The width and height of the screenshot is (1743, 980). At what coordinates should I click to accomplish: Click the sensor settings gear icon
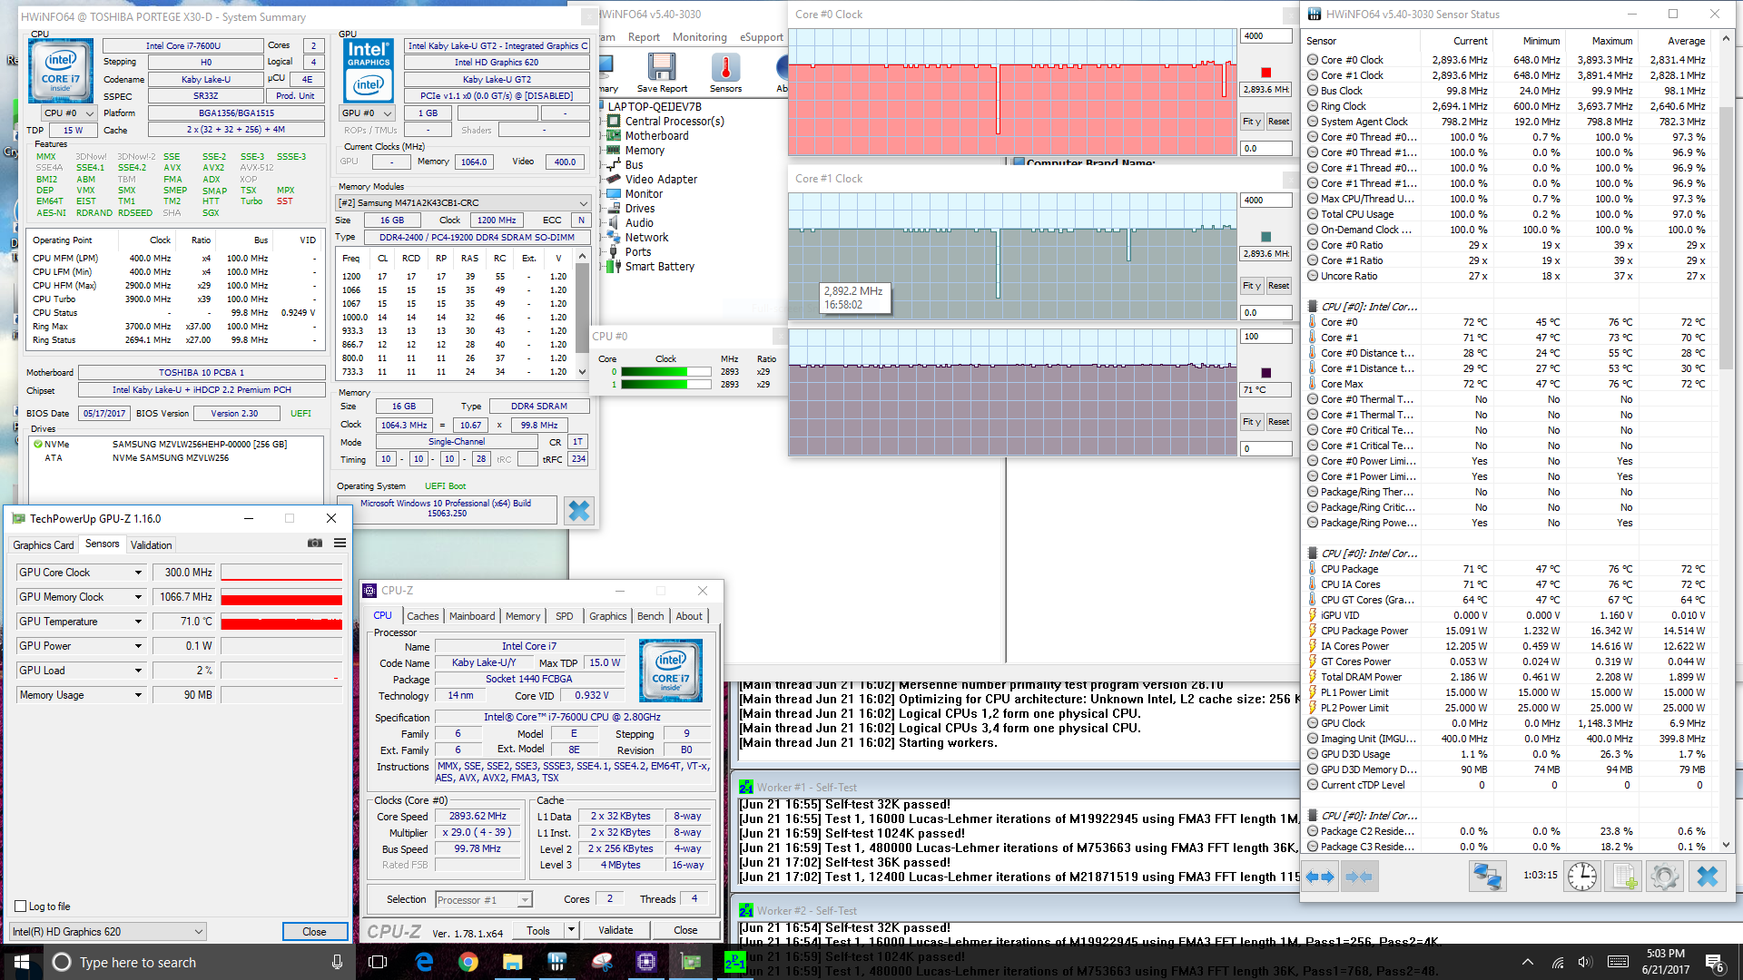1663,877
